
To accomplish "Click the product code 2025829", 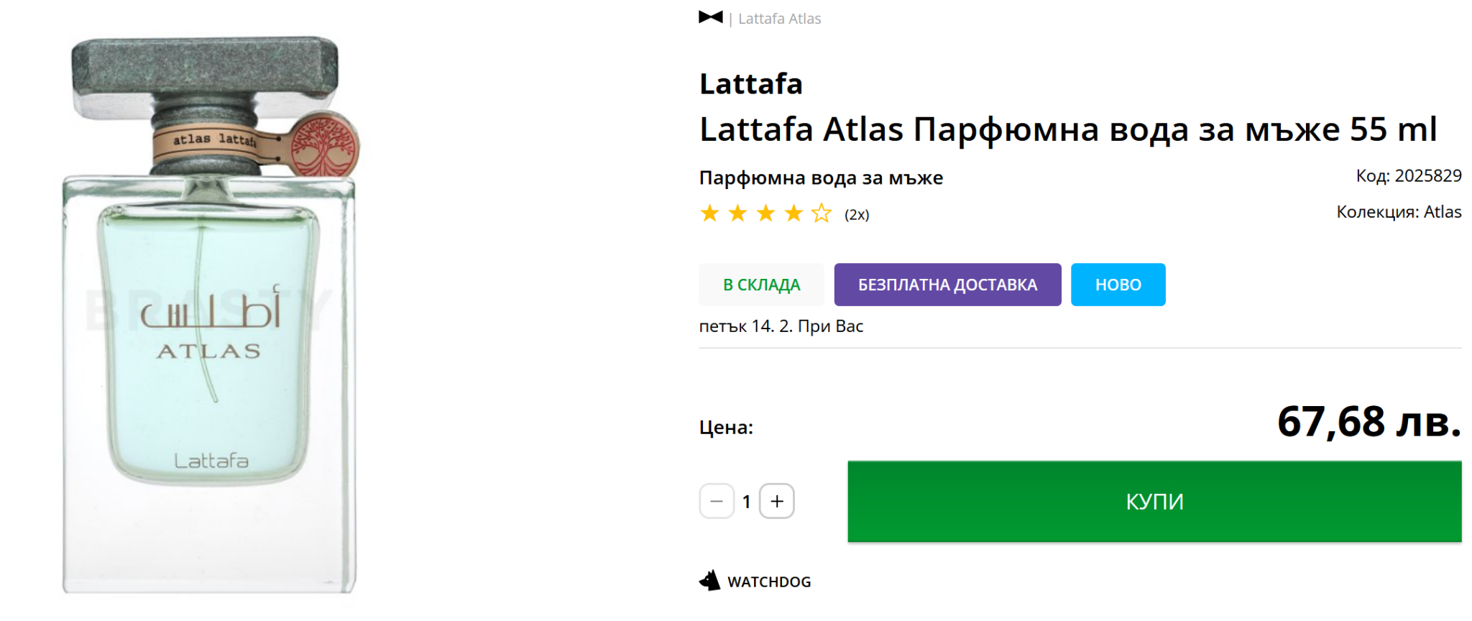I will point(1427,176).
